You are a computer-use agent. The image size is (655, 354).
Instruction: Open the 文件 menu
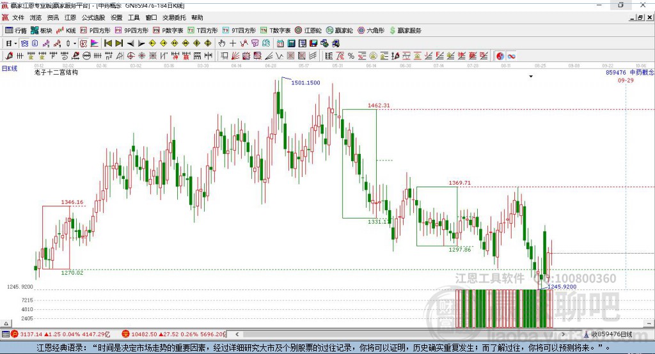[x=19, y=17]
